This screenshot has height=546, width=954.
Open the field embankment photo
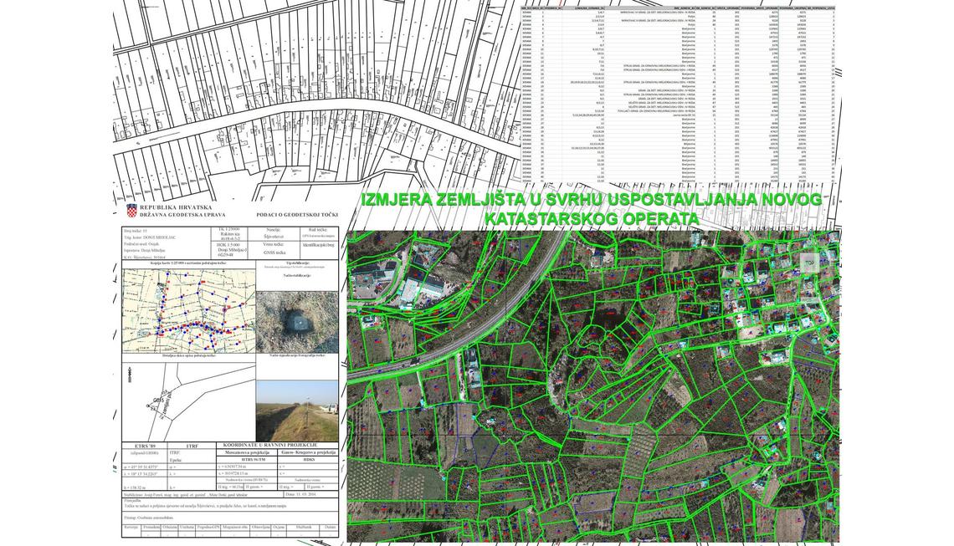coord(297,411)
